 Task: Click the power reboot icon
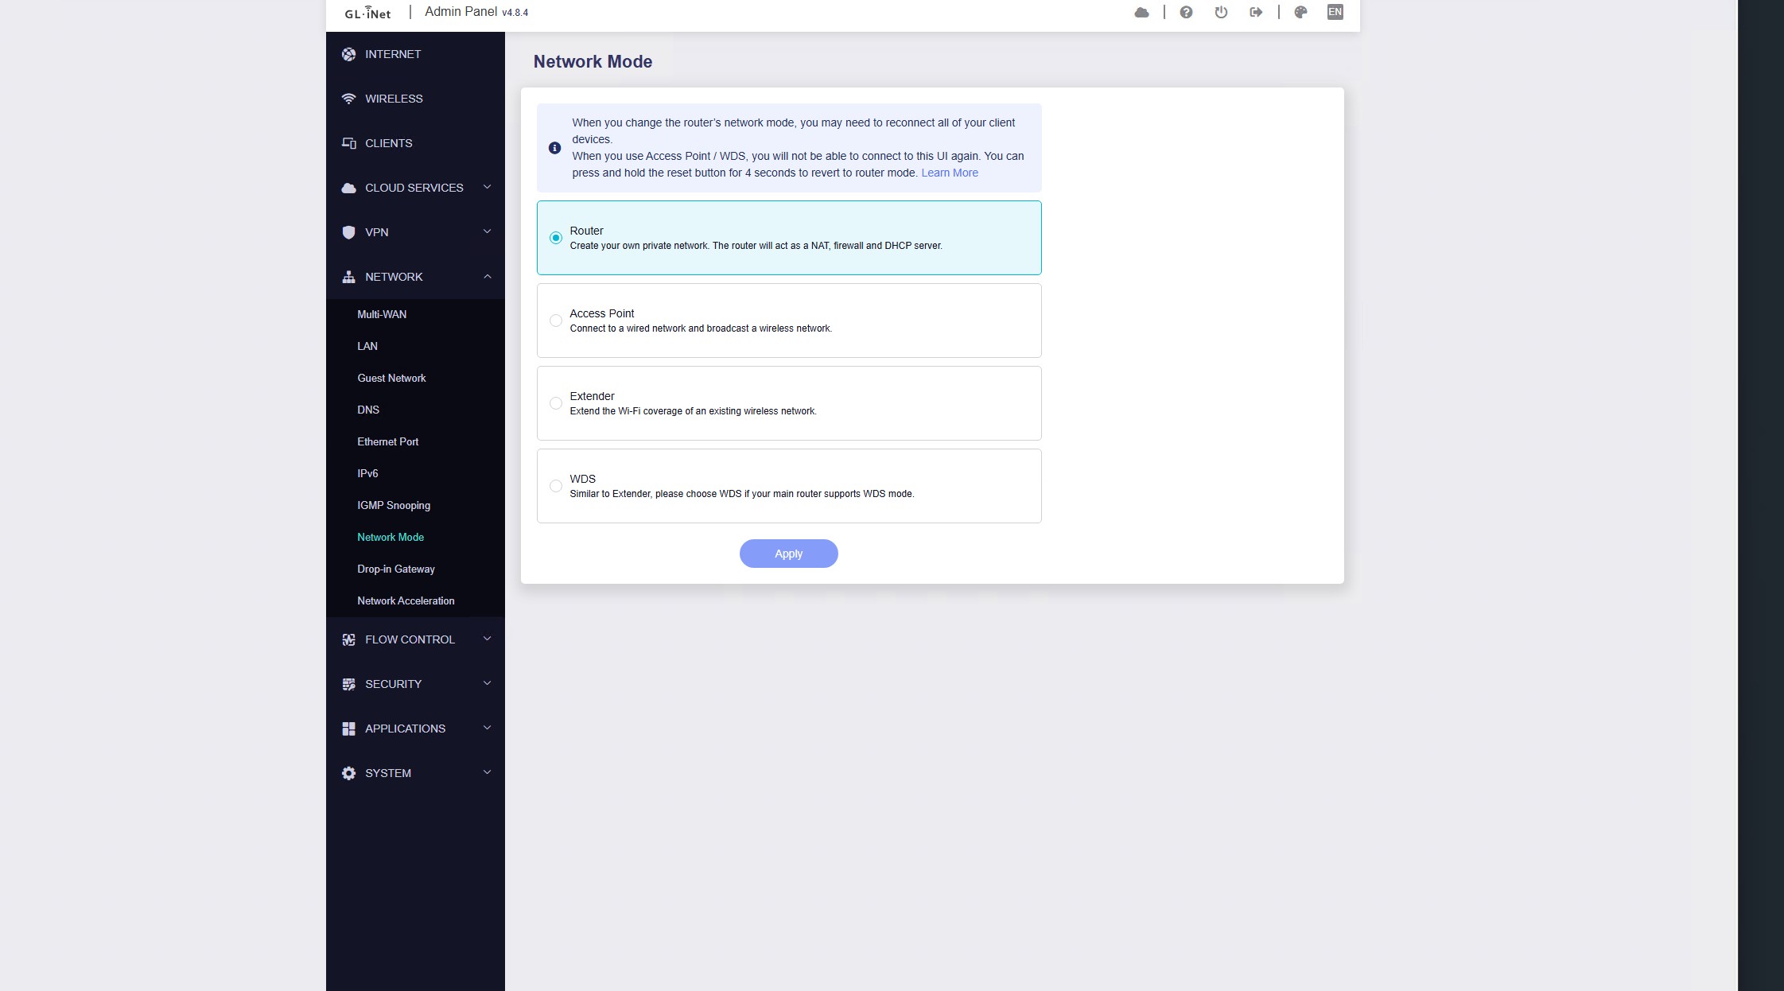click(1221, 12)
